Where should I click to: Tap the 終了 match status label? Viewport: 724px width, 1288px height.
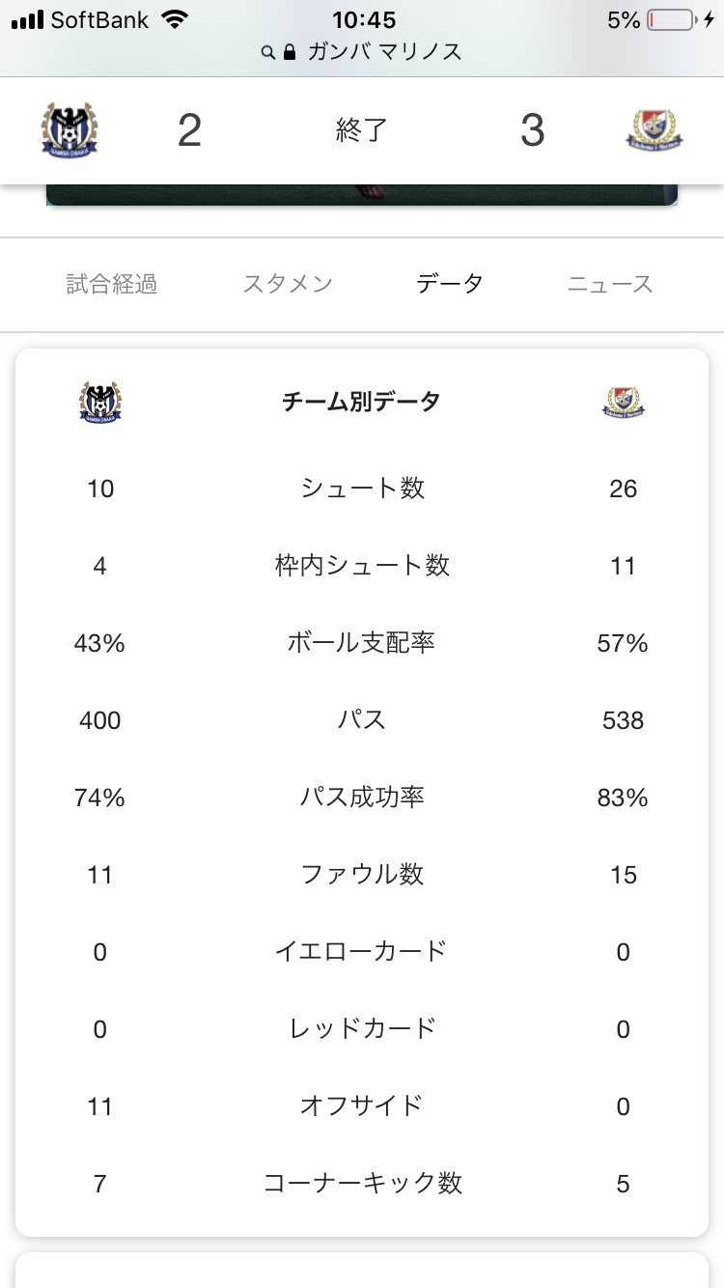(362, 130)
